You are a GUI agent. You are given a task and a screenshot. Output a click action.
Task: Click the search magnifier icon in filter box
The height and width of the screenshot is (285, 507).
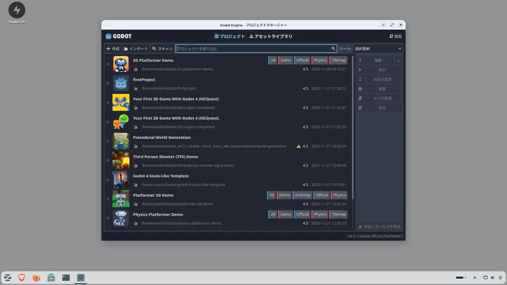(x=333, y=49)
